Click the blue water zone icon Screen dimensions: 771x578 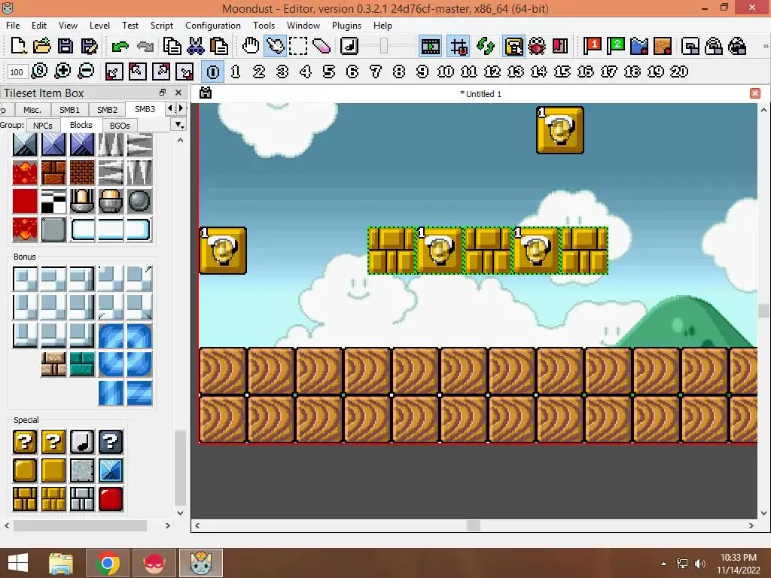(639, 47)
